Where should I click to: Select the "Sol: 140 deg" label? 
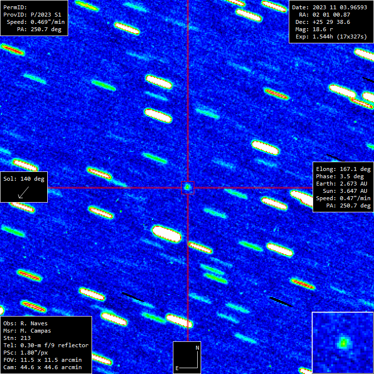tap(24, 179)
